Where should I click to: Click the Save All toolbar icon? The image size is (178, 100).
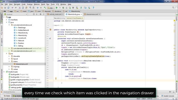5,8
